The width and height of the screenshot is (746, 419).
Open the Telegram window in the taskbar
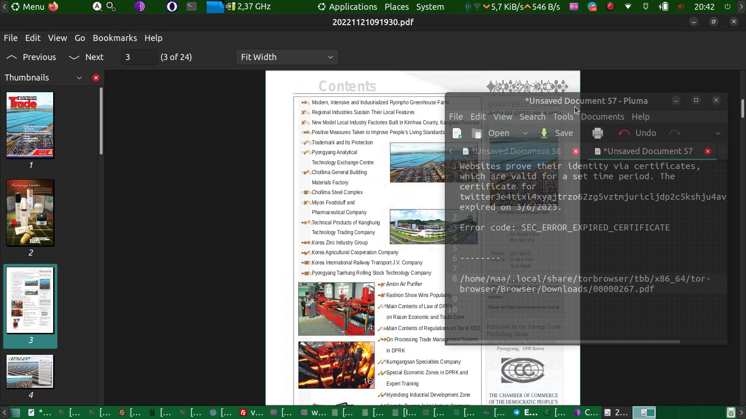coord(525,412)
